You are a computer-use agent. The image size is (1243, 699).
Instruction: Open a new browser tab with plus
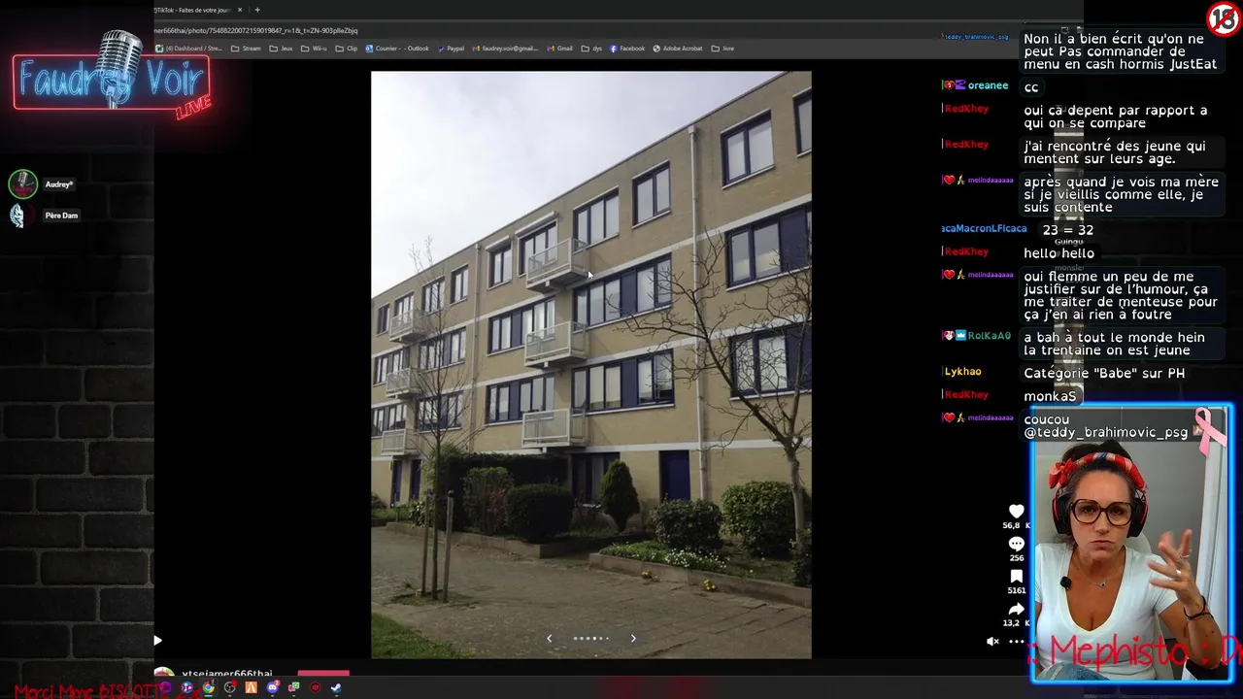point(257,10)
